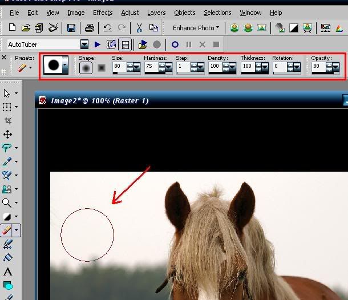
Task: Toggle script execution mode button
Action: point(125,44)
